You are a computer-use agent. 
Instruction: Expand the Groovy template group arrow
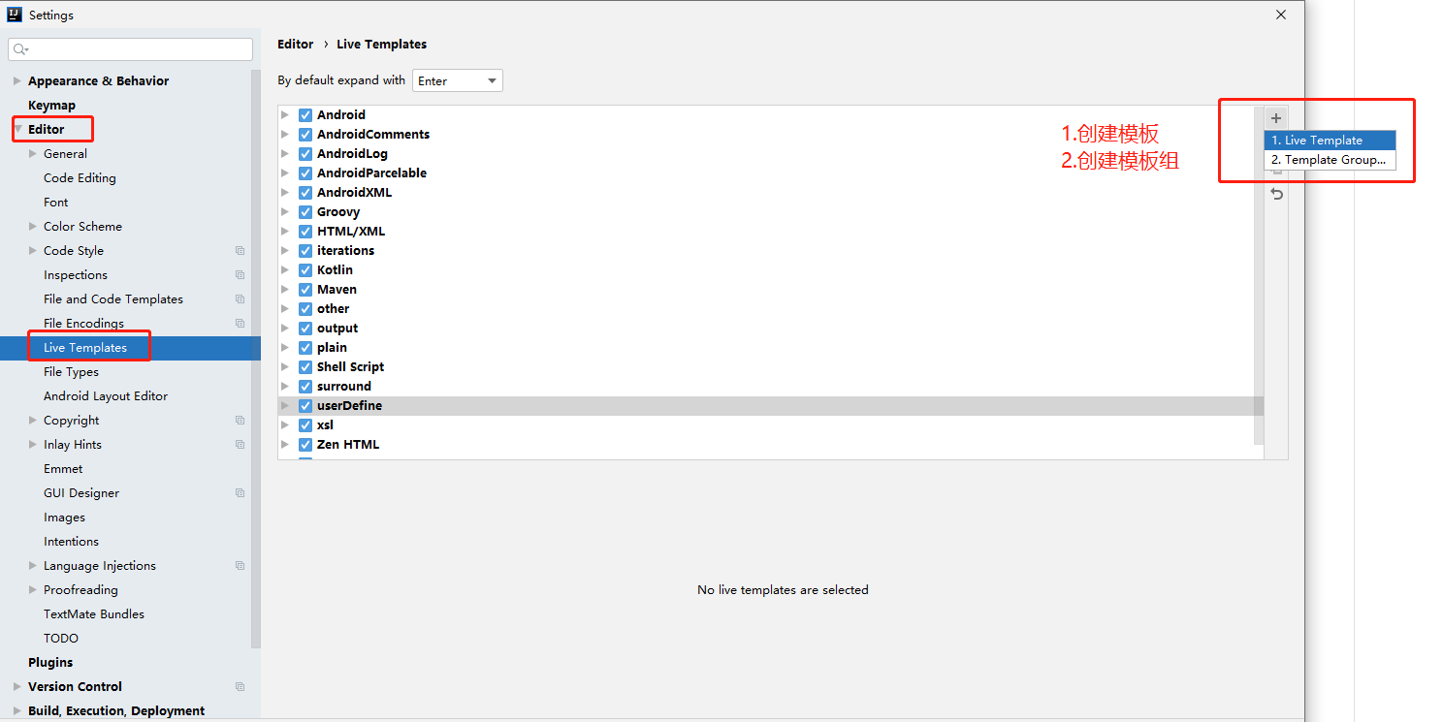tap(285, 212)
